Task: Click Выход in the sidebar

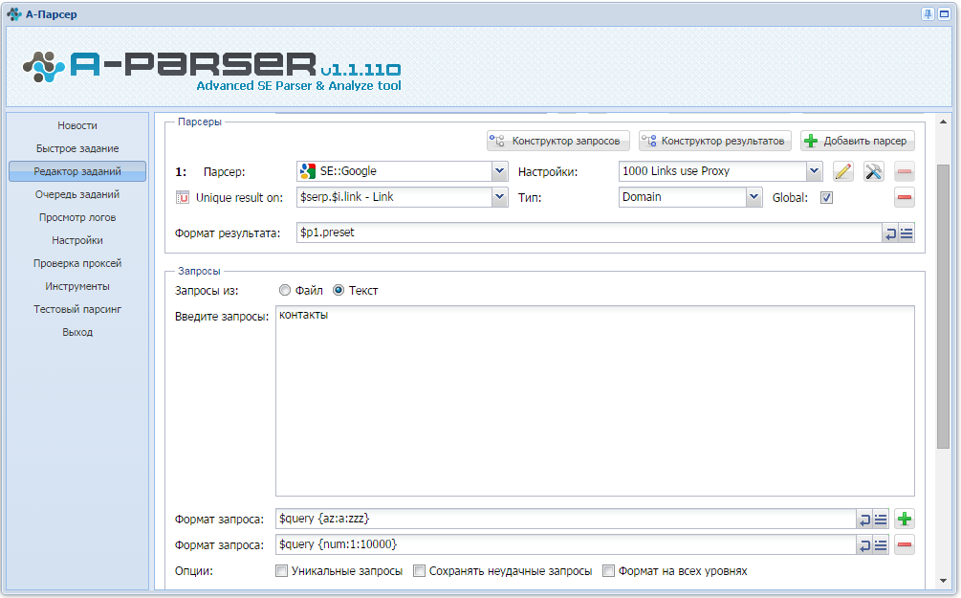Action: coord(77,332)
